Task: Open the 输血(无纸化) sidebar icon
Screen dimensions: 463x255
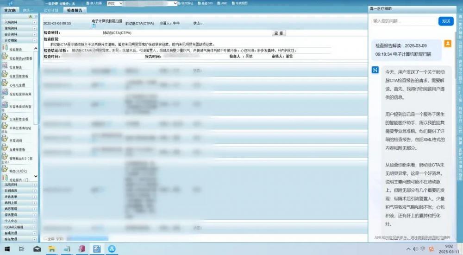Action: coord(5,169)
